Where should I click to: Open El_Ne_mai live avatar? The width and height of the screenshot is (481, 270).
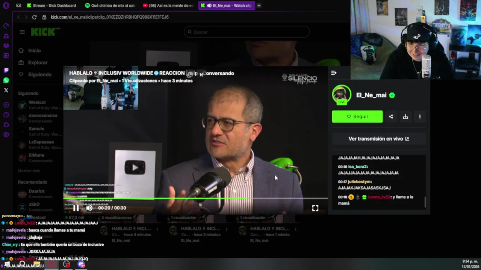click(x=342, y=94)
